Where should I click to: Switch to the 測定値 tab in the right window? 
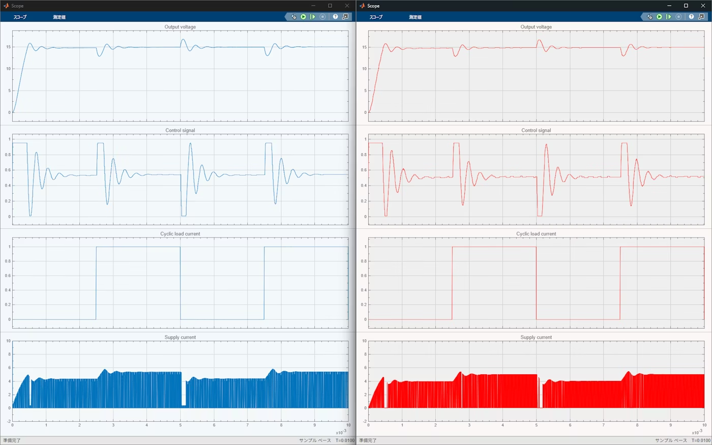pyautogui.click(x=415, y=17)
